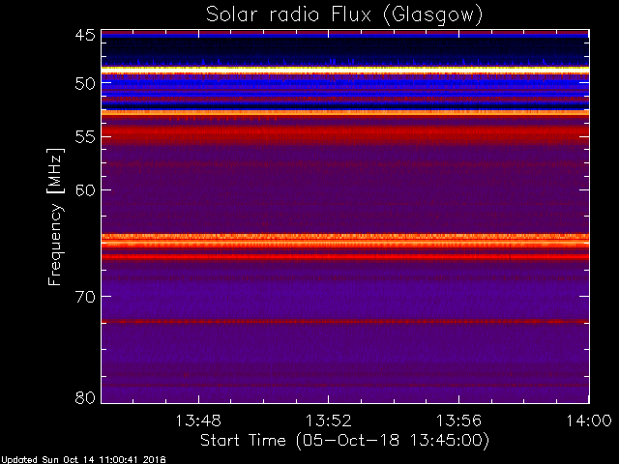Click the bright orange band near 65 MHz
This screenshot has height=464, width=619.
pyautogui.click(x=345, y=241)
